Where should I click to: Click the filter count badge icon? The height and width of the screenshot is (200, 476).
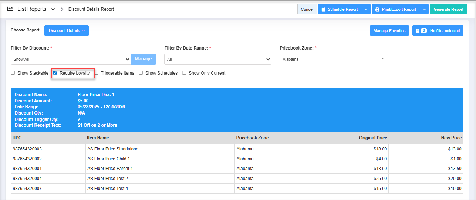click(x=418, y=31)
